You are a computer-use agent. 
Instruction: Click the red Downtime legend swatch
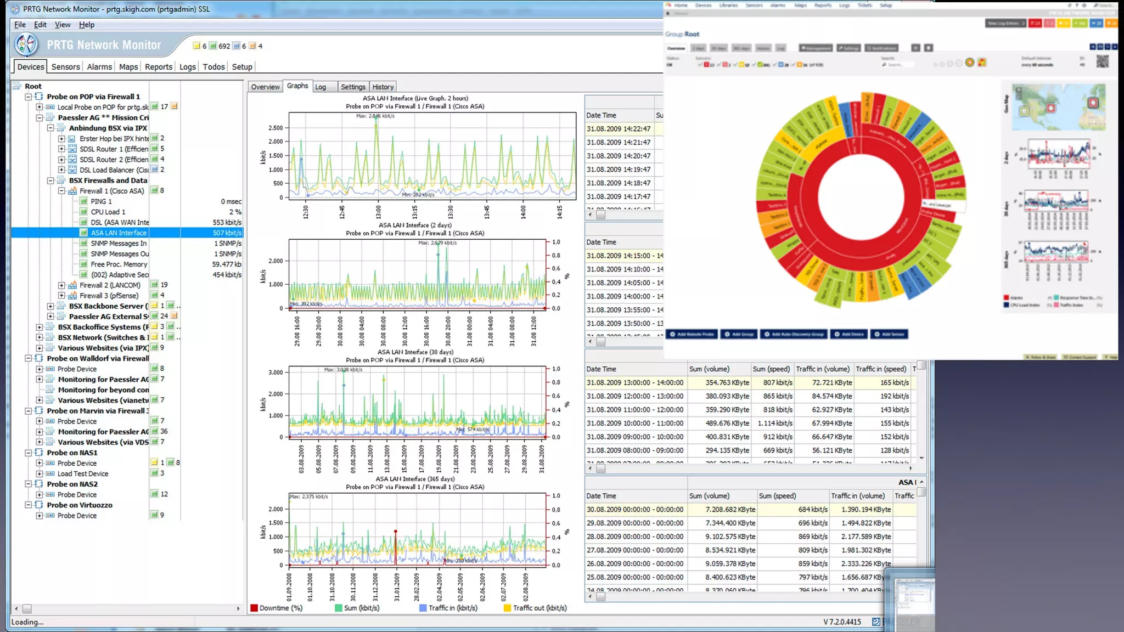(254, 608)
